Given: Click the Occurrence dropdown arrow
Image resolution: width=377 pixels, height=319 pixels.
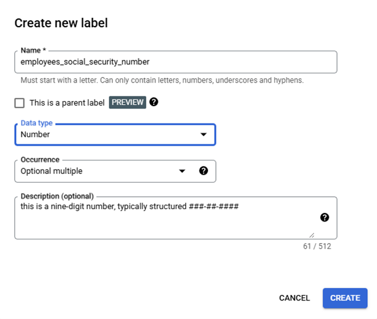Looking at the screenshot, I should click(x=182, y=171).
